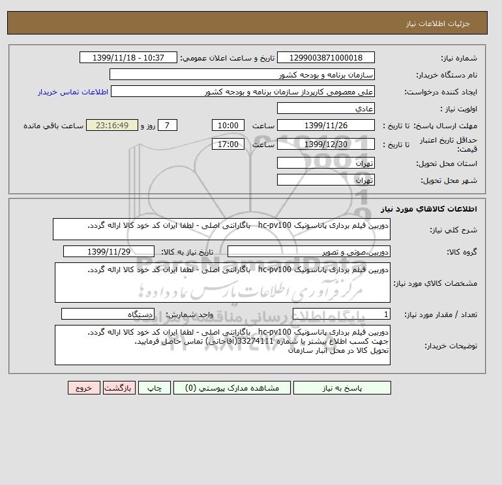Click response deadline date 1399/11/26
This screenshot has width=502, height=485.
(325, 126)
